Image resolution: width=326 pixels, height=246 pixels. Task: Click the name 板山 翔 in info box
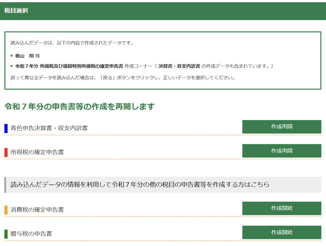coord(25,56)
